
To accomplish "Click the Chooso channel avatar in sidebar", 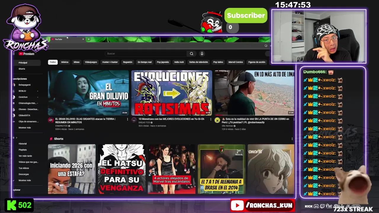I will click(x=14, y=109).
